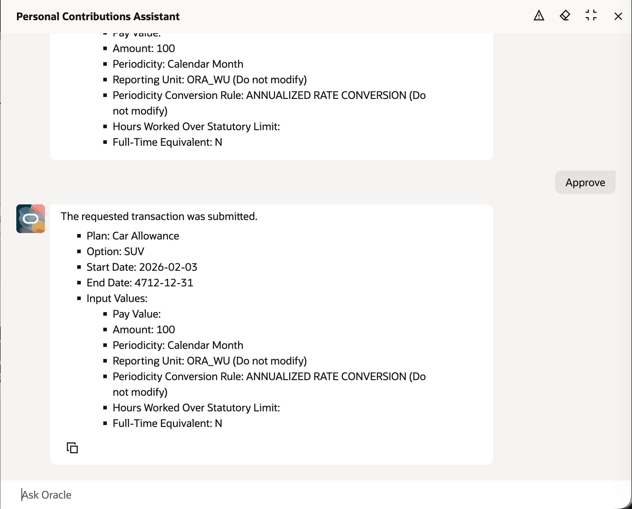
Task: Select the Option: SUV line
Action: [115, 252]
